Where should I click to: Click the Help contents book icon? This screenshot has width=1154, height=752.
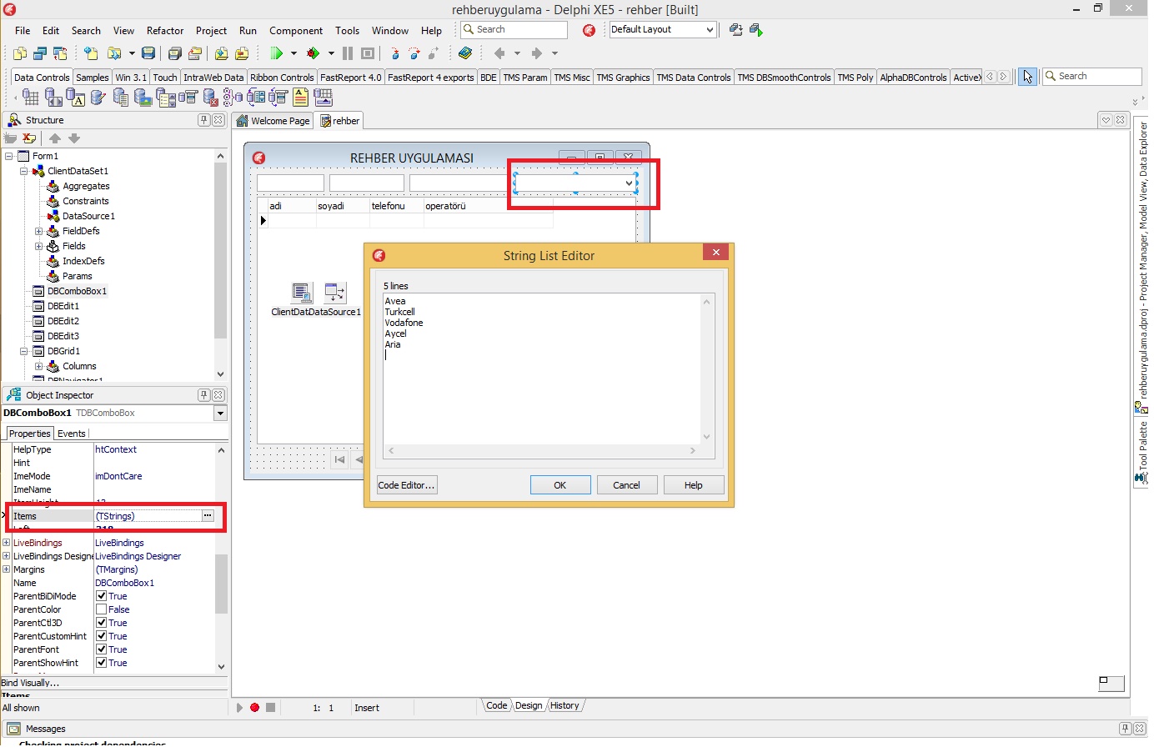click(x=465, y=53)
